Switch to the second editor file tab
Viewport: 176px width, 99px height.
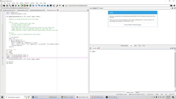[x=23, y=10]
